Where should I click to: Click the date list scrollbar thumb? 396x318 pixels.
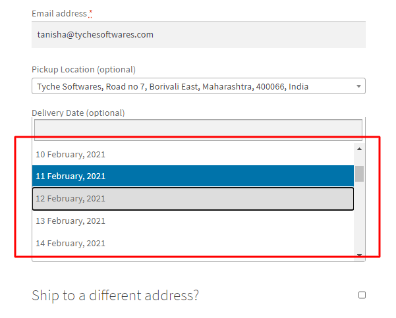coord(359,174)
